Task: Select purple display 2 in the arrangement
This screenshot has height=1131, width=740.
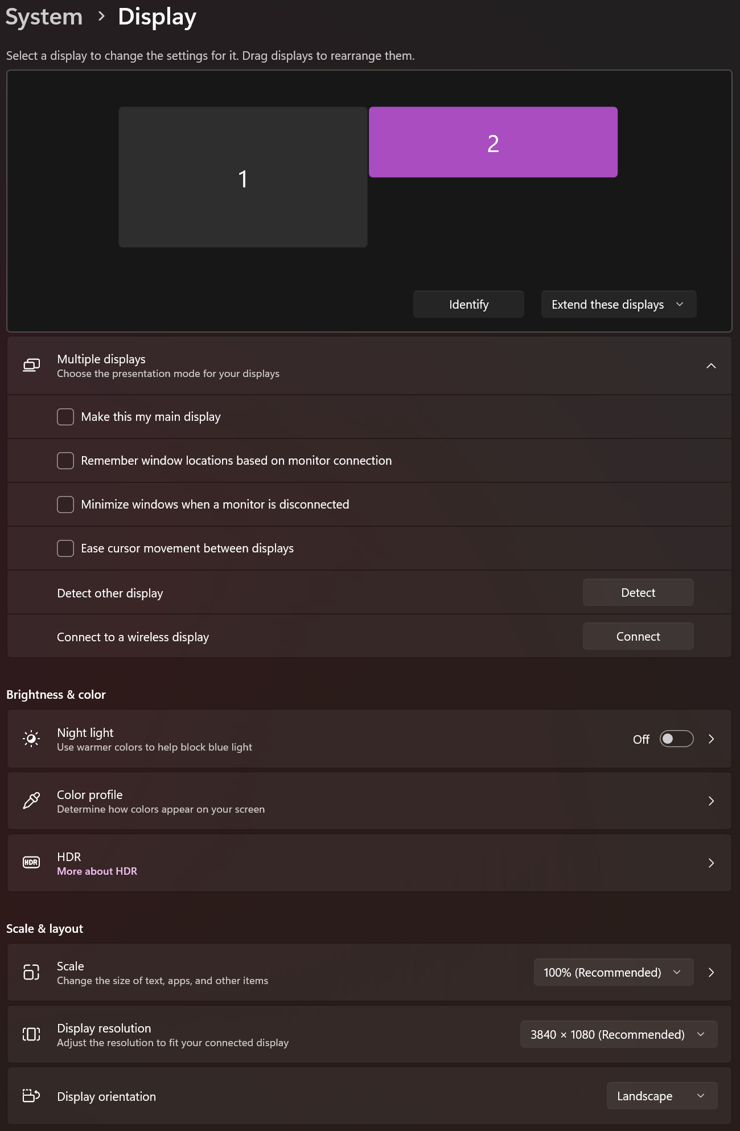Action: point(493,142)
